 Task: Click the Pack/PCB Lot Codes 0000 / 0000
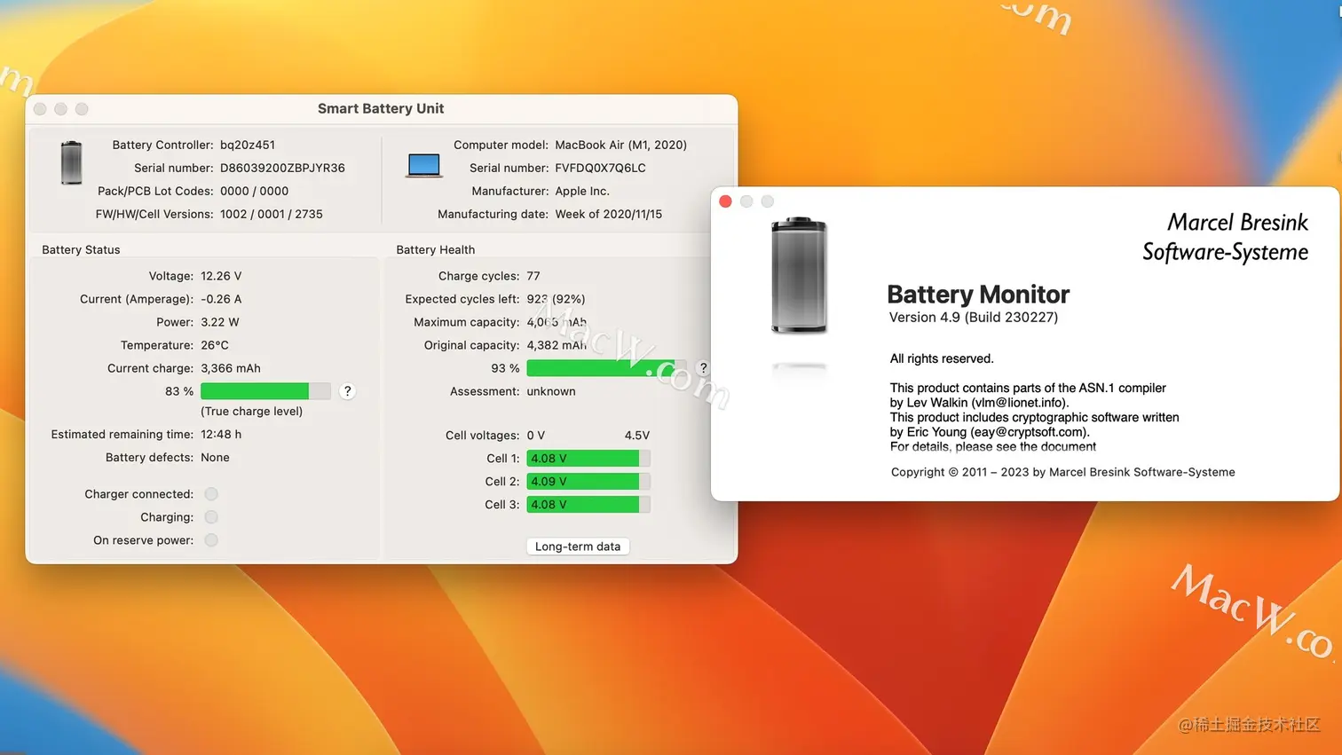click(254, 191)
